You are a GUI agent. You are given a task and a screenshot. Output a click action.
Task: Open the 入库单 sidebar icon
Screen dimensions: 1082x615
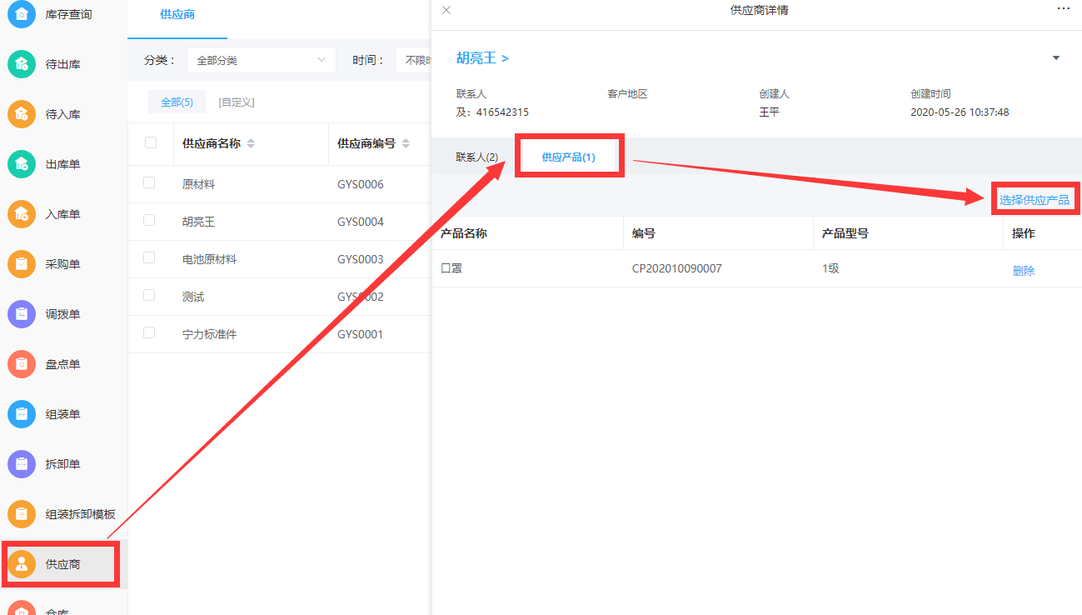pyautogui.click(x=22, y=214)
